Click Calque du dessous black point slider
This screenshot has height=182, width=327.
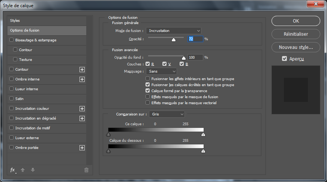pyautogui.click(x=108, y=151)
